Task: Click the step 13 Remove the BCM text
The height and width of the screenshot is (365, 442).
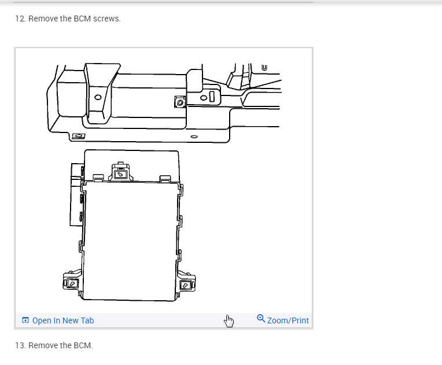Action: pos(54,345)
